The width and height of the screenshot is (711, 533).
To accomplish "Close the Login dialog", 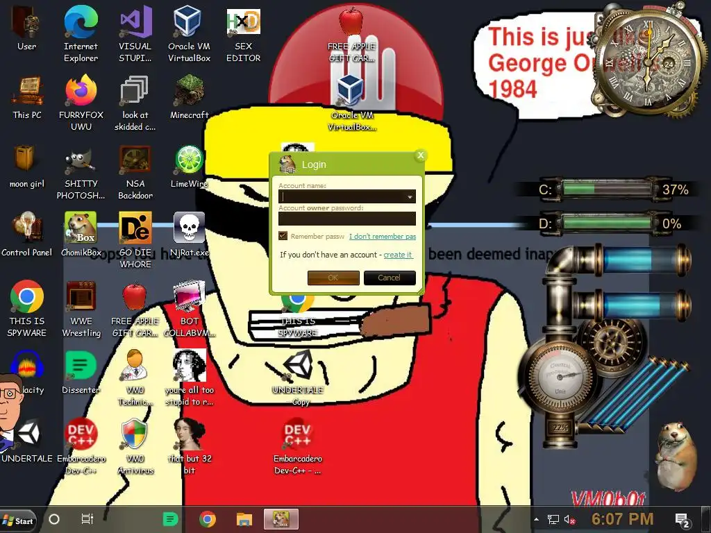I will [x=421, y=155].
